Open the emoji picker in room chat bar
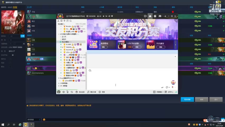The height and width of the screenshot is (127, 225). [x=44, y=120]
